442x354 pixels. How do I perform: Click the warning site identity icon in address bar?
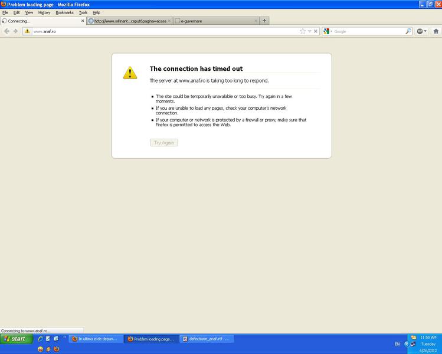pos(27,31)
